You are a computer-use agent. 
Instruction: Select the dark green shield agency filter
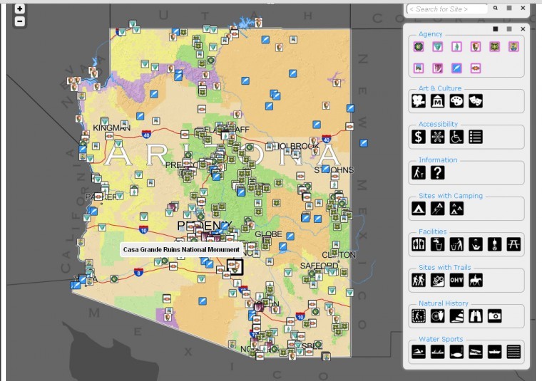point(495,46)
